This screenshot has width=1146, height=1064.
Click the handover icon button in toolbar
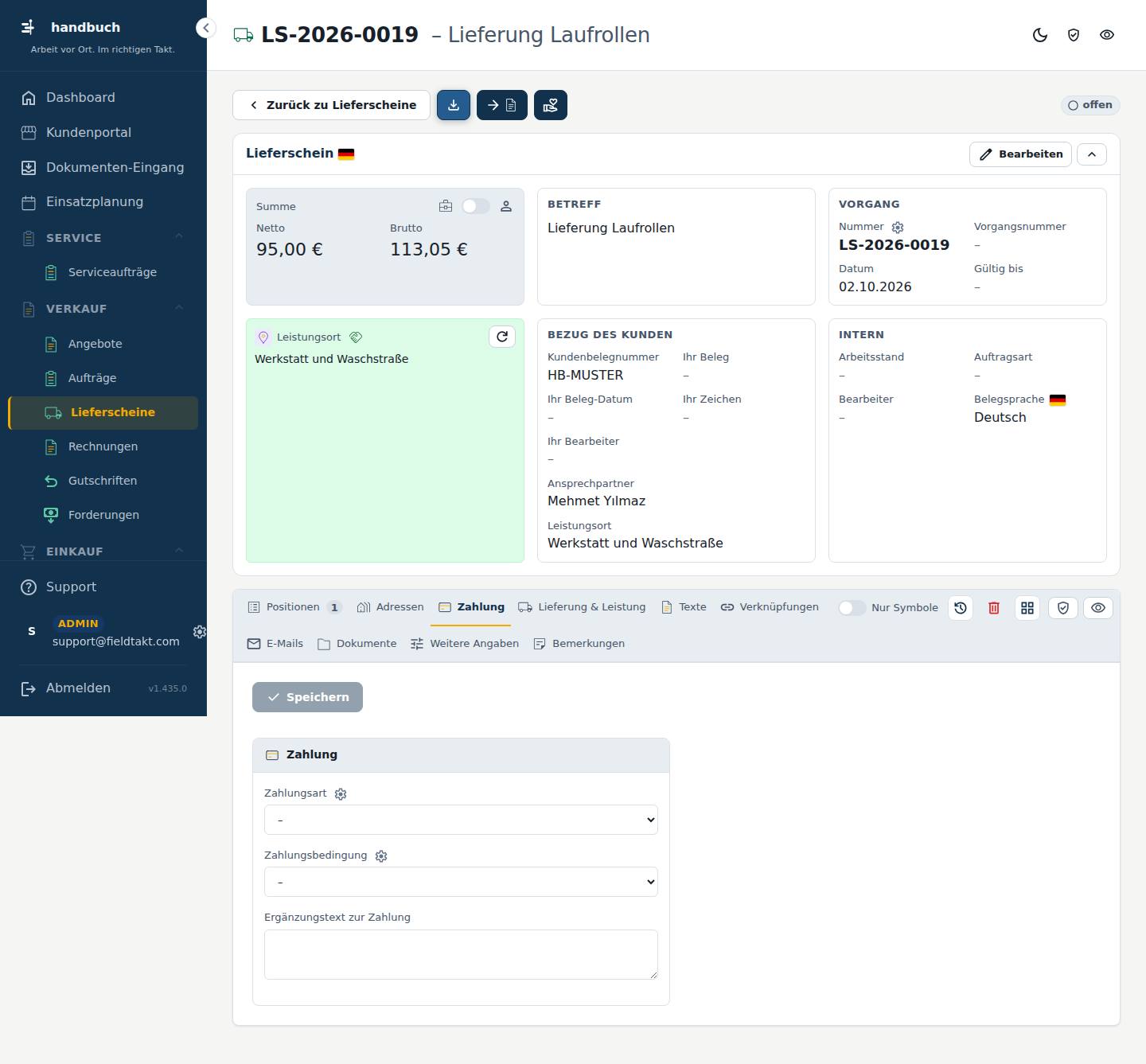(551, 105)
